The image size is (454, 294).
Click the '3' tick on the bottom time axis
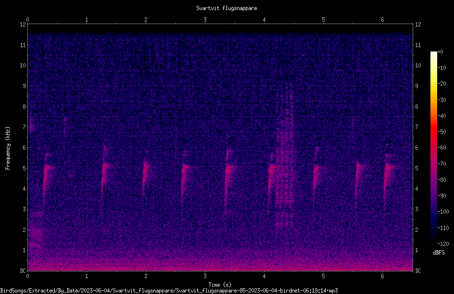pyautogui.click(x=205, y=276)
